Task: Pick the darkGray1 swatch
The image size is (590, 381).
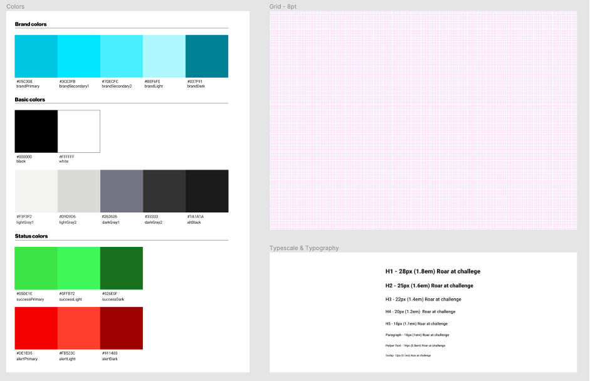Action: pos(122,191)
